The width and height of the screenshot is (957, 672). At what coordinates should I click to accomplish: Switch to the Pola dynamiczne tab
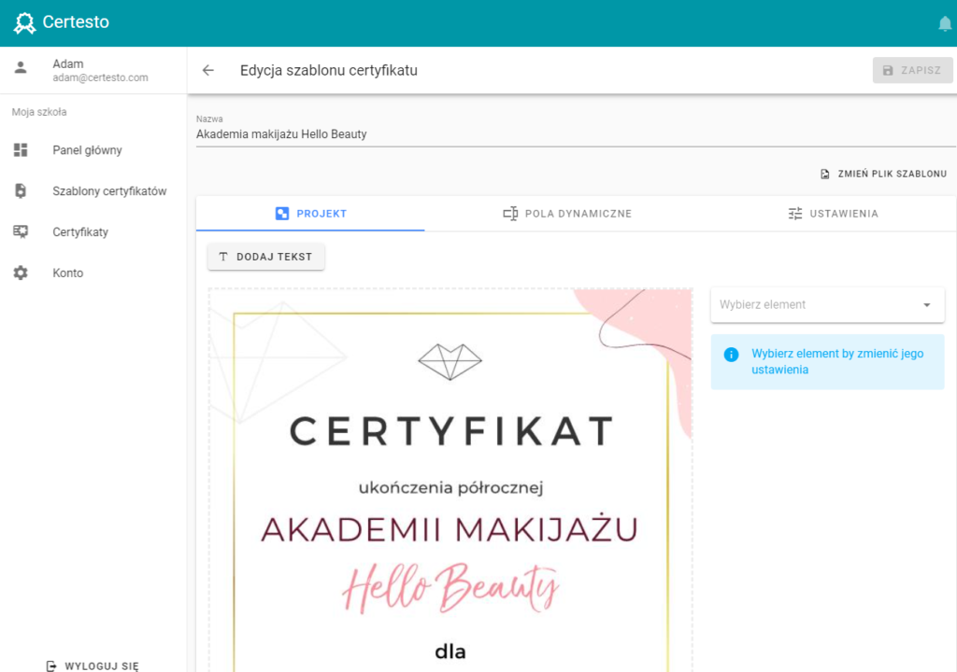567,214
